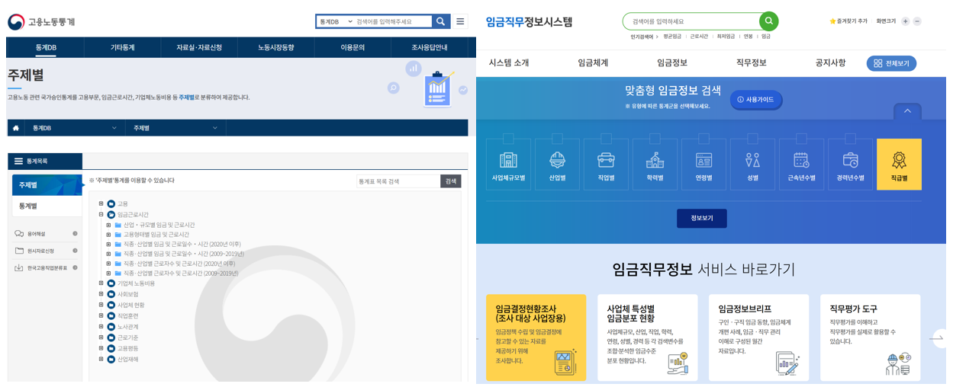Tick the checkbox above 사업체규모별
The height and width of the screenshot is (387, 953).
point(508,139)
